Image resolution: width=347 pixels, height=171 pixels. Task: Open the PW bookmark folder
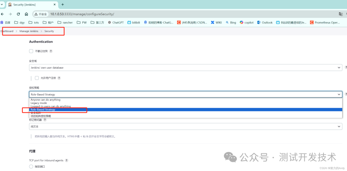pos(82,22)
